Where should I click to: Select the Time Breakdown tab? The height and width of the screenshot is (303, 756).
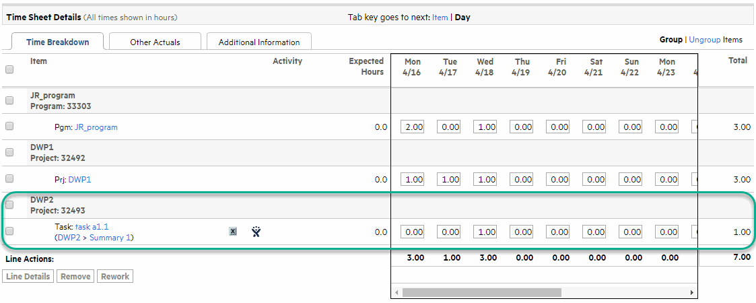57,42
